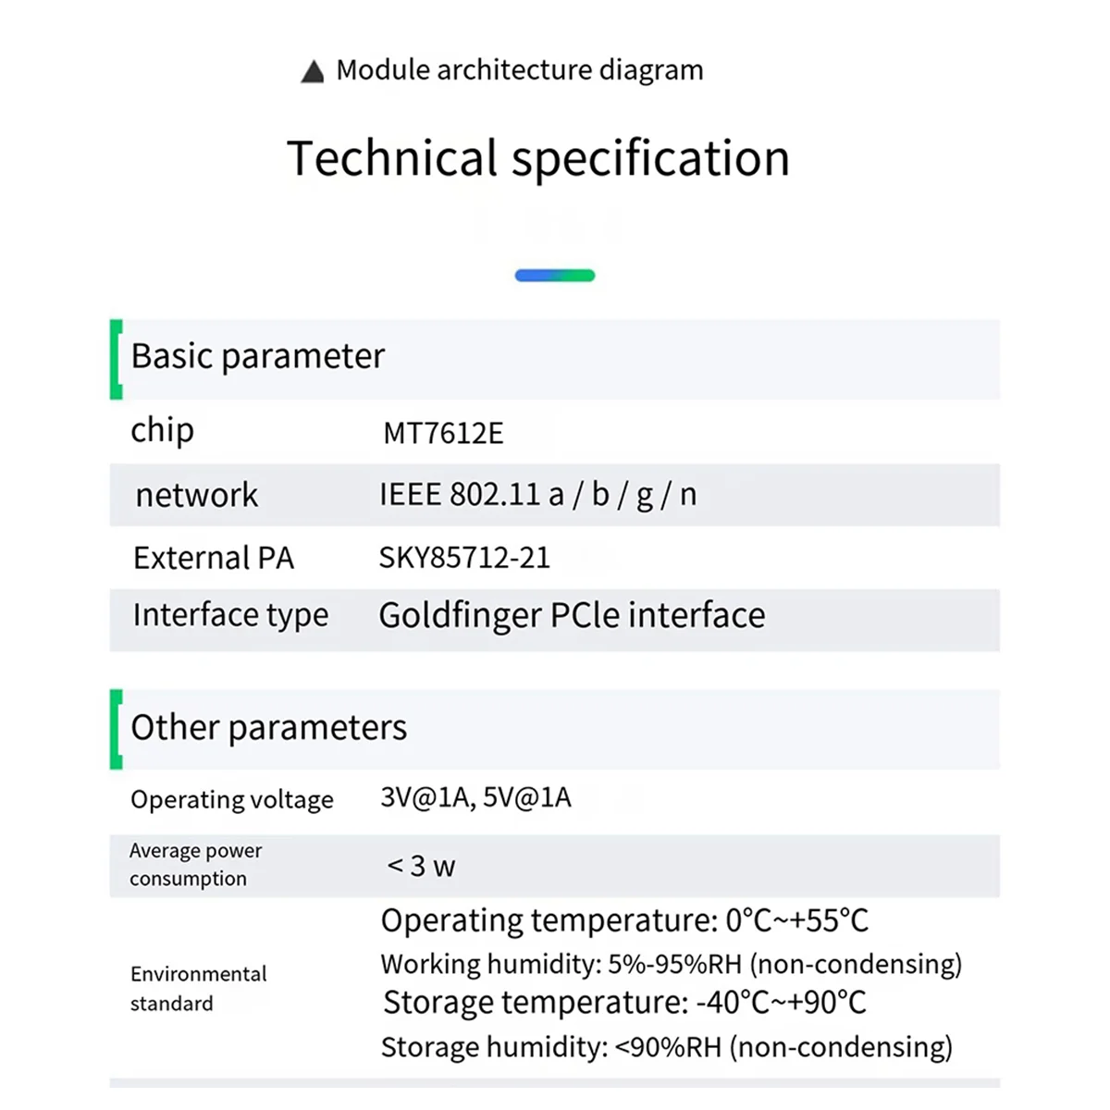Click the 3V@1A, 5V@1A value
This screenshot has width=1110, height=1110.
pyautogui.click(x=475, y=797)
